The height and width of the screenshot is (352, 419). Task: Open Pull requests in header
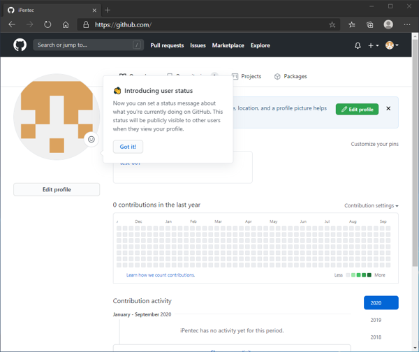[167, 45]
